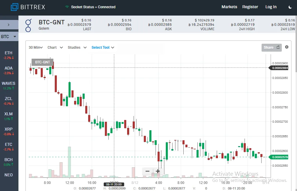
Task: Open the Select Tool dropdown
Action: pos(103,48)
